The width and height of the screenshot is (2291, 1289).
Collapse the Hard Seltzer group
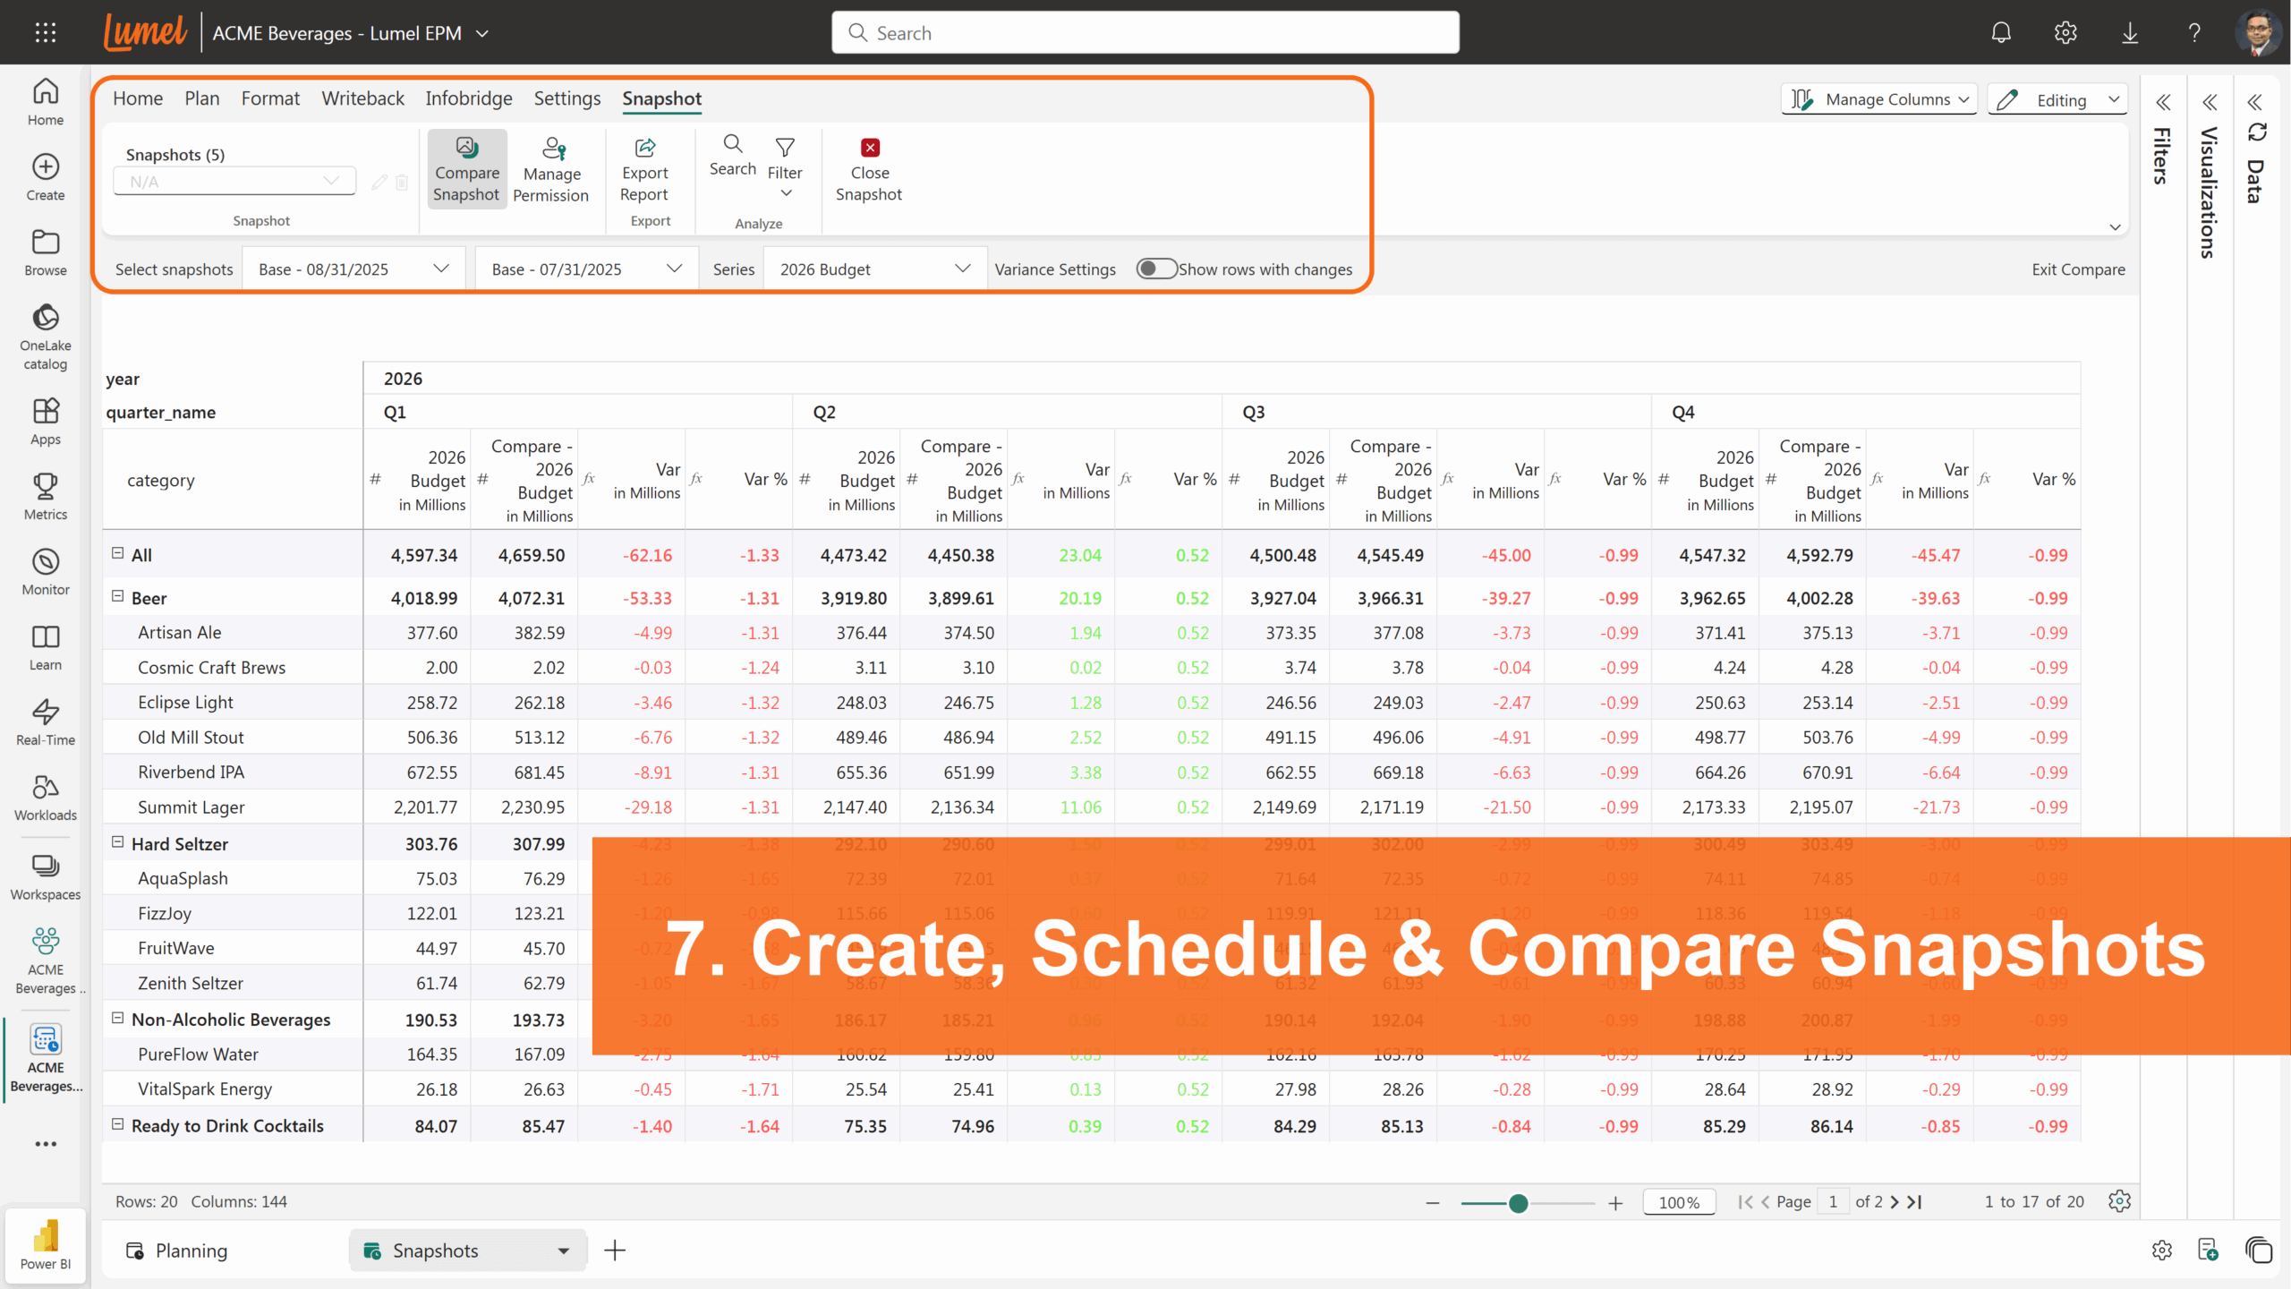117,842
